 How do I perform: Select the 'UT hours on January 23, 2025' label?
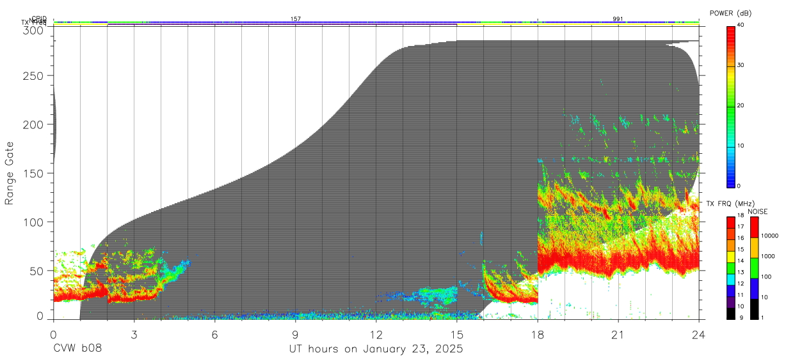click(x=376, y=349)
